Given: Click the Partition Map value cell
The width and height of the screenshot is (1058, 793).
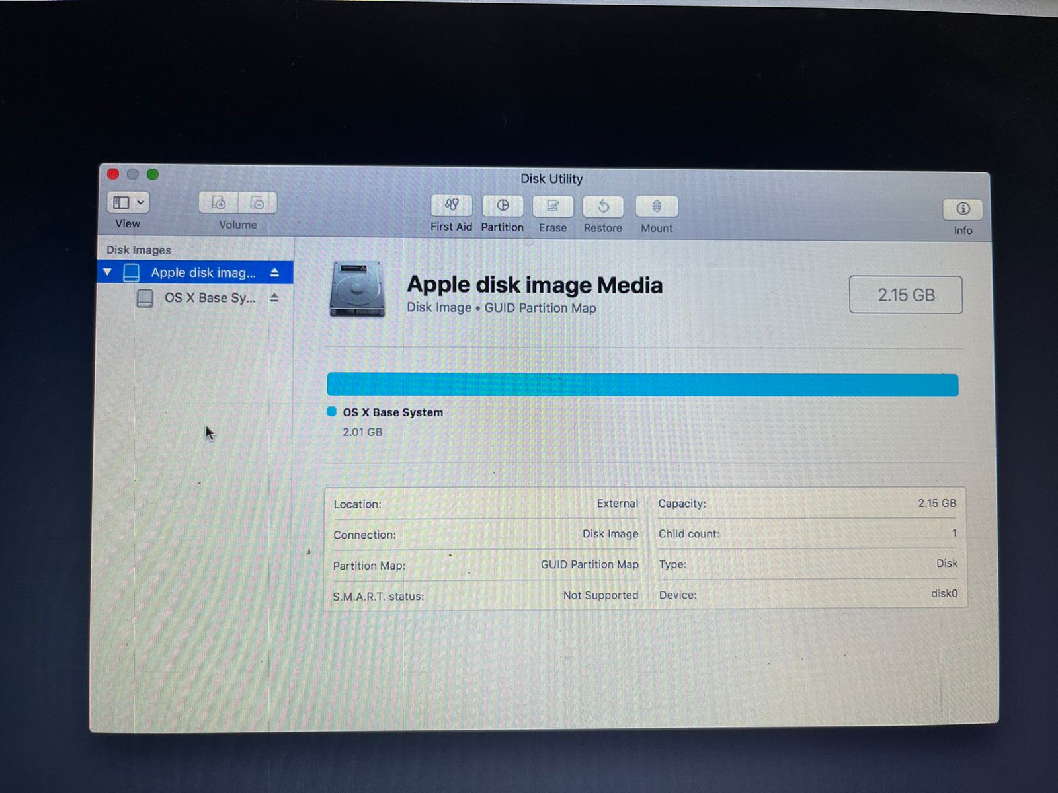Looking at the screenshot, I should (590, 564).
